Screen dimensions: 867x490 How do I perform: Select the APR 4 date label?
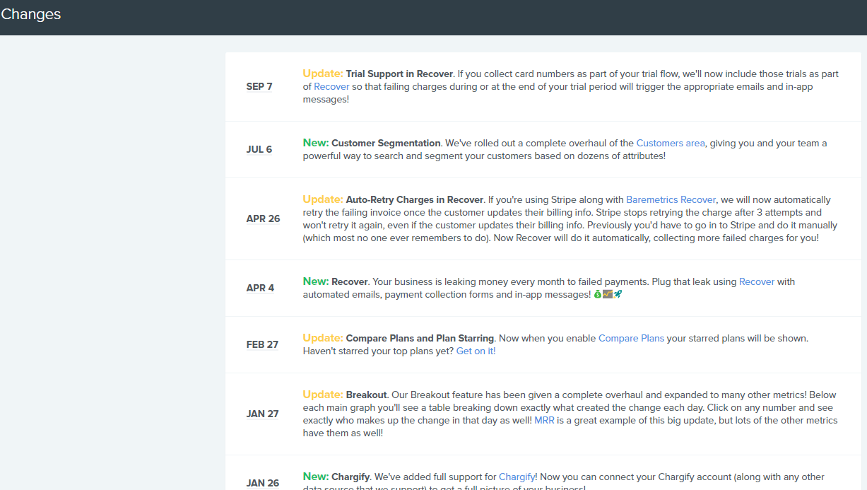(260, 288)
